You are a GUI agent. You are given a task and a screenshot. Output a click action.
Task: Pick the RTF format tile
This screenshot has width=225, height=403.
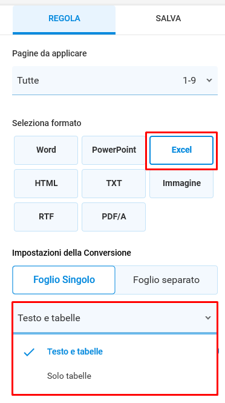[x=46, y=217]
